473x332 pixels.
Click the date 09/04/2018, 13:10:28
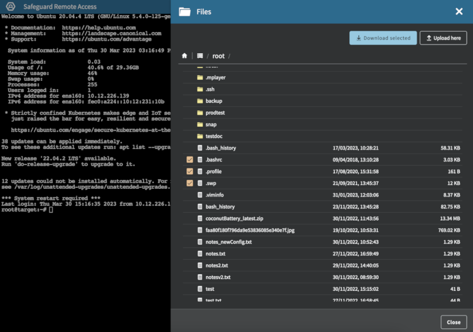coord(355,159)
